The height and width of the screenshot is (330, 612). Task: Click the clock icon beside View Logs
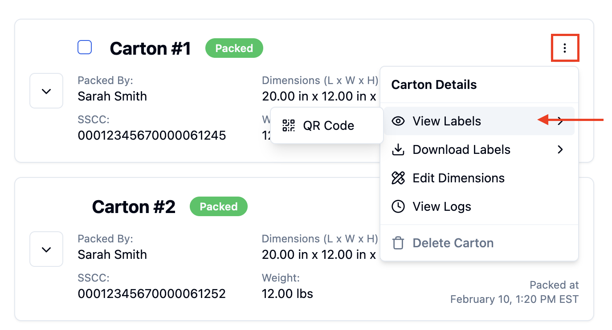pos(398,206)
